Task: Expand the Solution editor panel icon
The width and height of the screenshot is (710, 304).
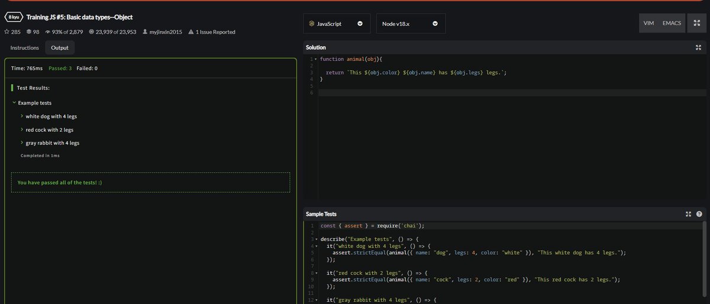Action: coord(698,47)
